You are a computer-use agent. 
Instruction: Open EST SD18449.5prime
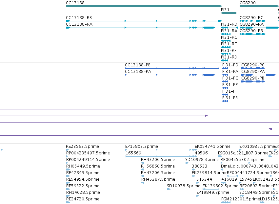coord(256,193)
